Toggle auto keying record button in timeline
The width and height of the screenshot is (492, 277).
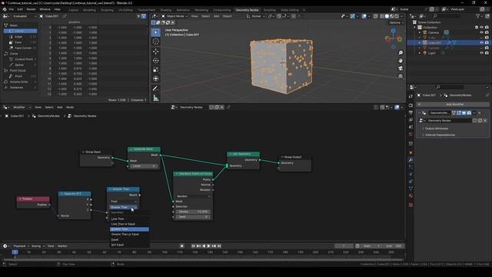click(182, 246)
